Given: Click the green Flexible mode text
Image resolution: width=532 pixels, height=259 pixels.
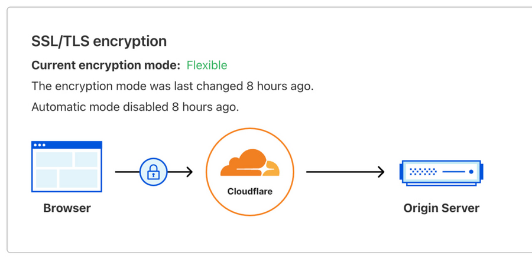Looking at the screenshot, I should pyautogui.click(x=207, y=65).
